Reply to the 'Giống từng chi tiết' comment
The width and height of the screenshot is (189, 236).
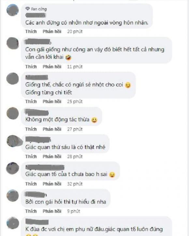pyautogui.click(x=52, y=102)
